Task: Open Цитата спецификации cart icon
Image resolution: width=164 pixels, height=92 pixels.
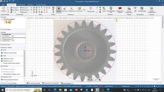Action: point(151,10)
